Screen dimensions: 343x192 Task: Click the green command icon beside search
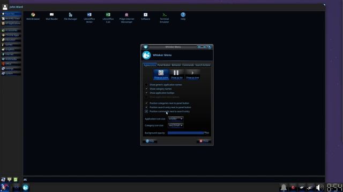[16, 180]
